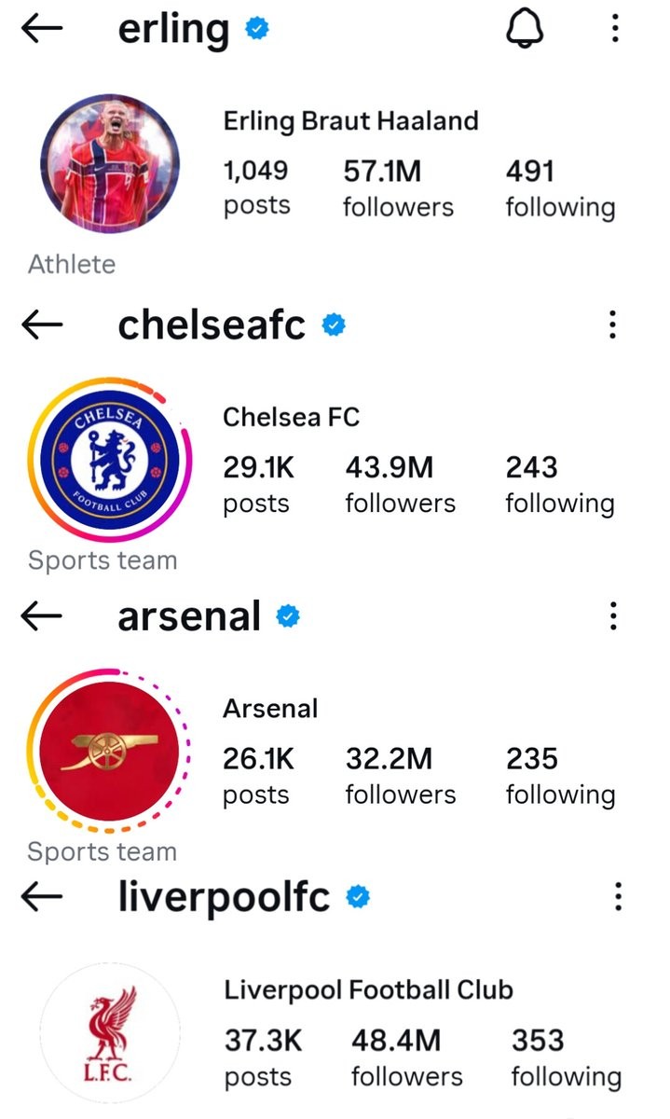The width and height of the screenshot is (670, 1119).
Task: Open three-dot options for arsenal
Action: (x=612, y=616)
